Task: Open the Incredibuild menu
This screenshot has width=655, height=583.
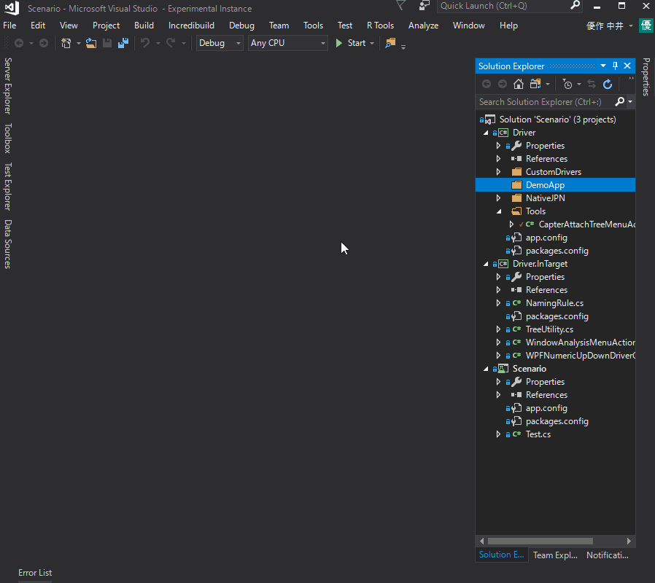Action: click(191, 26)
